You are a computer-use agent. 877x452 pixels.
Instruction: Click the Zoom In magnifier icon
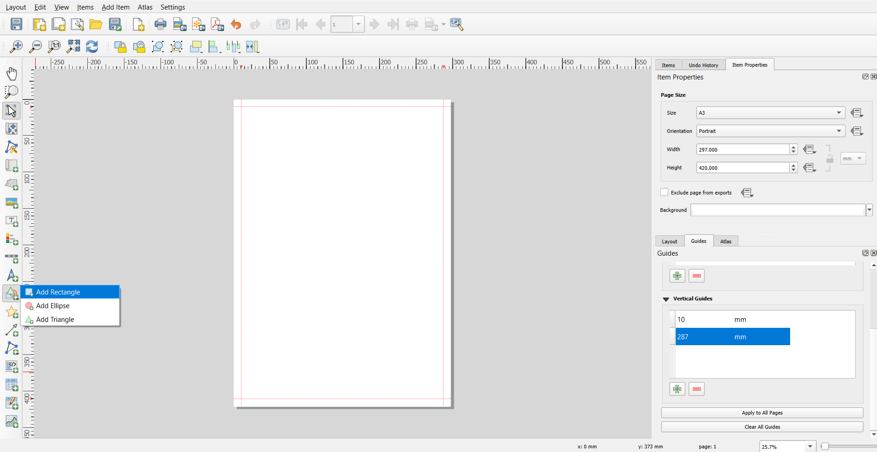tap(16, 47)
